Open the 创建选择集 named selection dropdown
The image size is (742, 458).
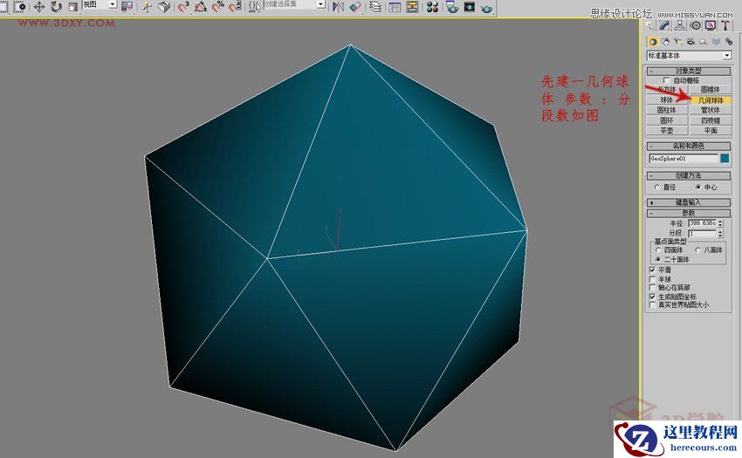coord(294,4)
